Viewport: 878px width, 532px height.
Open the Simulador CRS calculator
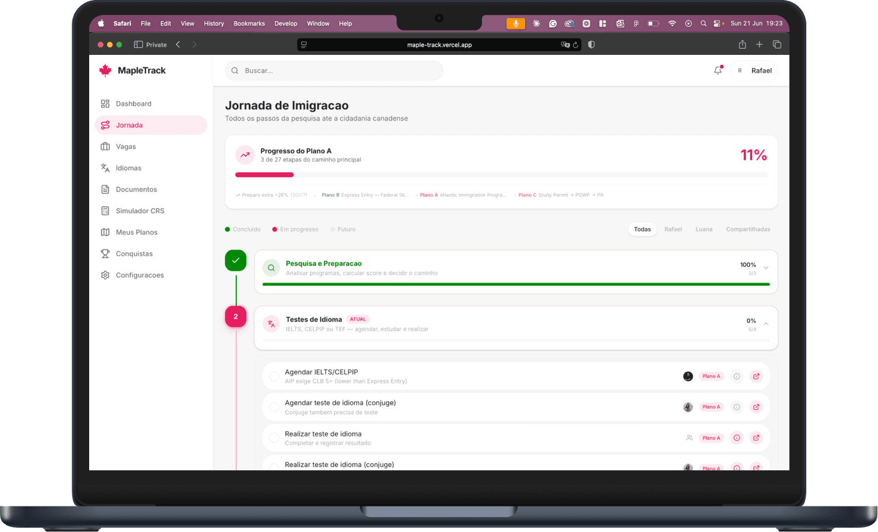(150, 211)
